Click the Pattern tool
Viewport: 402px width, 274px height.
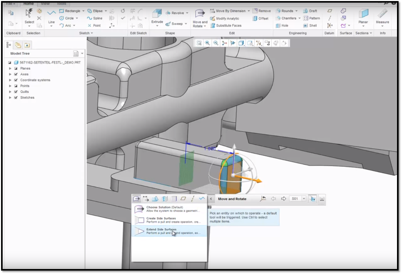[312, 18]
